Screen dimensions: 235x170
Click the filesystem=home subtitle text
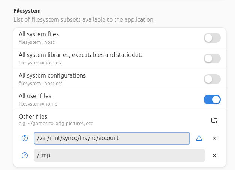38,104
